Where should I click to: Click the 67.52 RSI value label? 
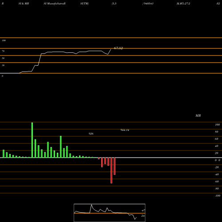pos(118,48)
